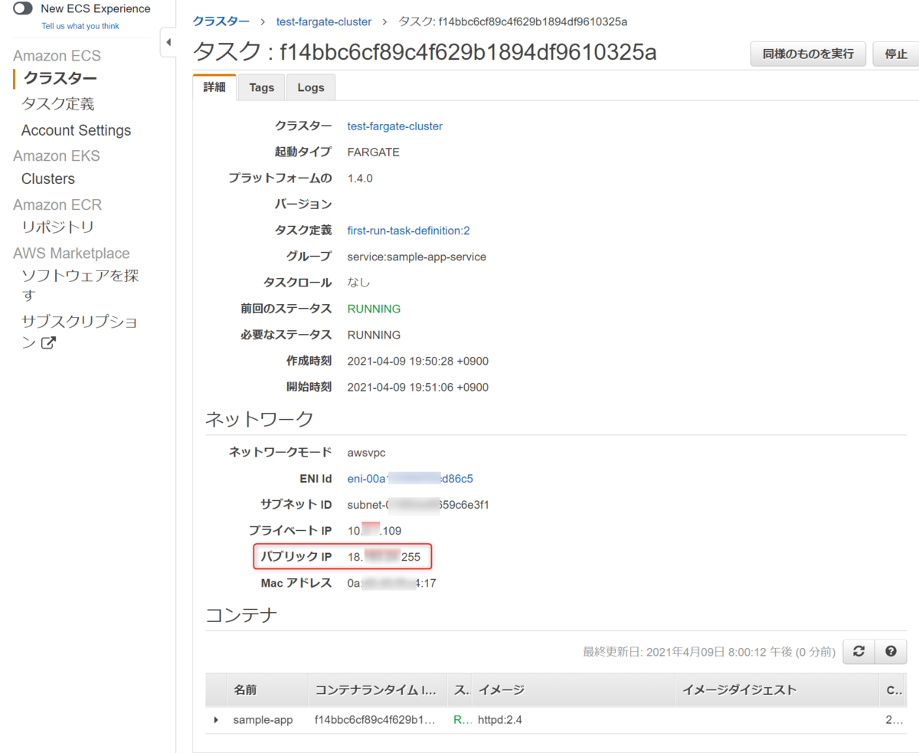
Task: Open the Logs tab
Action: (x=310, y=87)
